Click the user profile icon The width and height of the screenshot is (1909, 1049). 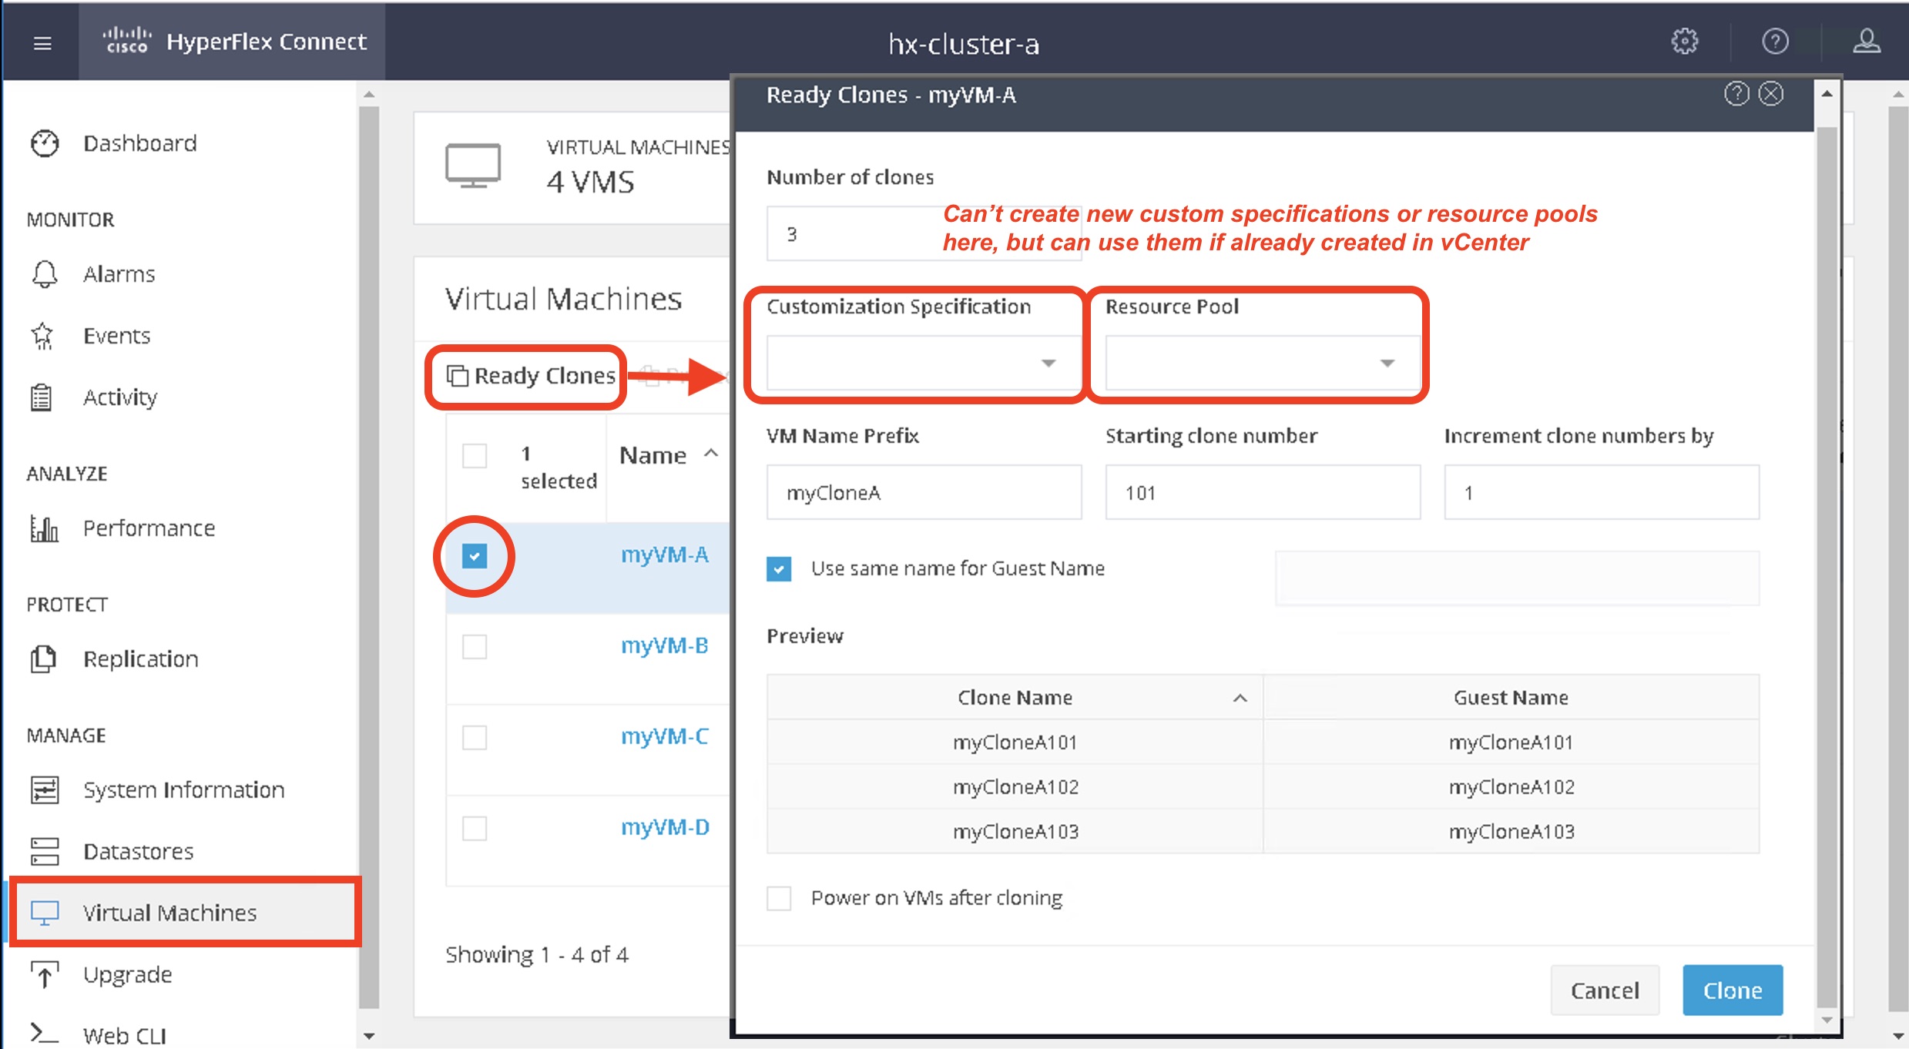(1866, 42)
